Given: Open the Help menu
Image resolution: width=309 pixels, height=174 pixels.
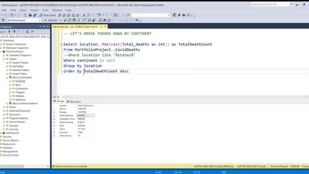Looking at the screenshot, I should (x=69, y=10).
